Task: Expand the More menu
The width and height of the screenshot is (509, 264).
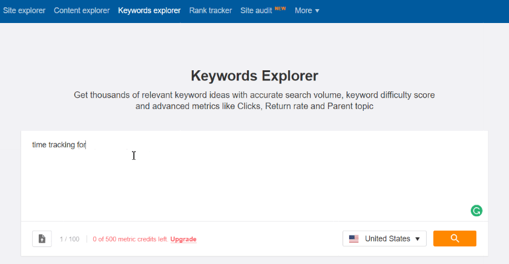Action: pos(307,11)
